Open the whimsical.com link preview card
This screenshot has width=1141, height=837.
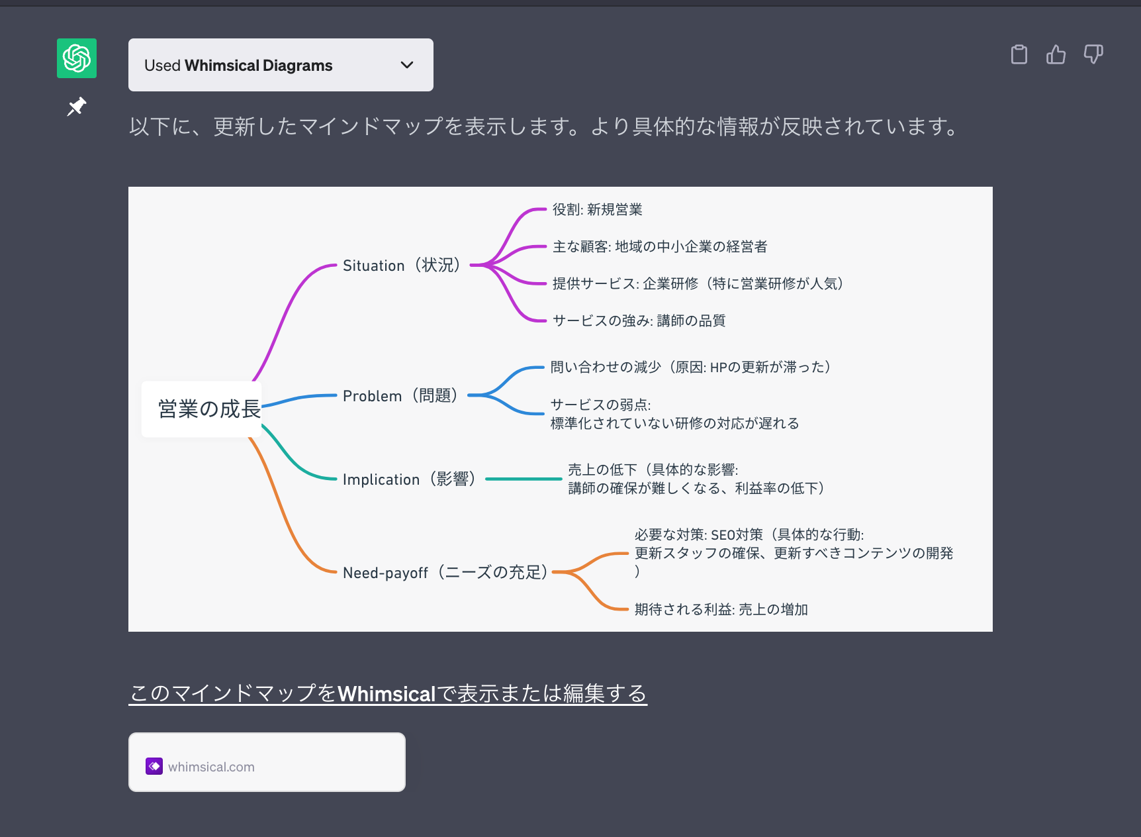pyautogui.click(x=267, y=762)
